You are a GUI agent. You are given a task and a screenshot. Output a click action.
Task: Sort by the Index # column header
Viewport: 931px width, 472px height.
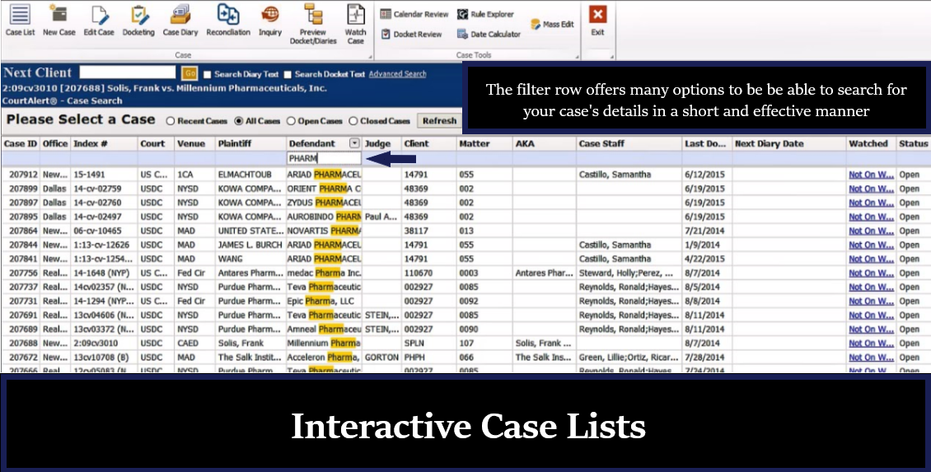[104, 143]
